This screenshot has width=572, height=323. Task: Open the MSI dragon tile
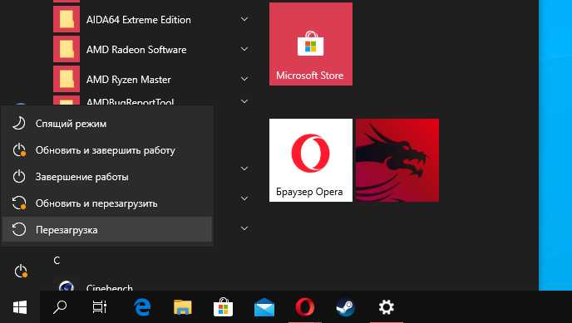(397, 160)
